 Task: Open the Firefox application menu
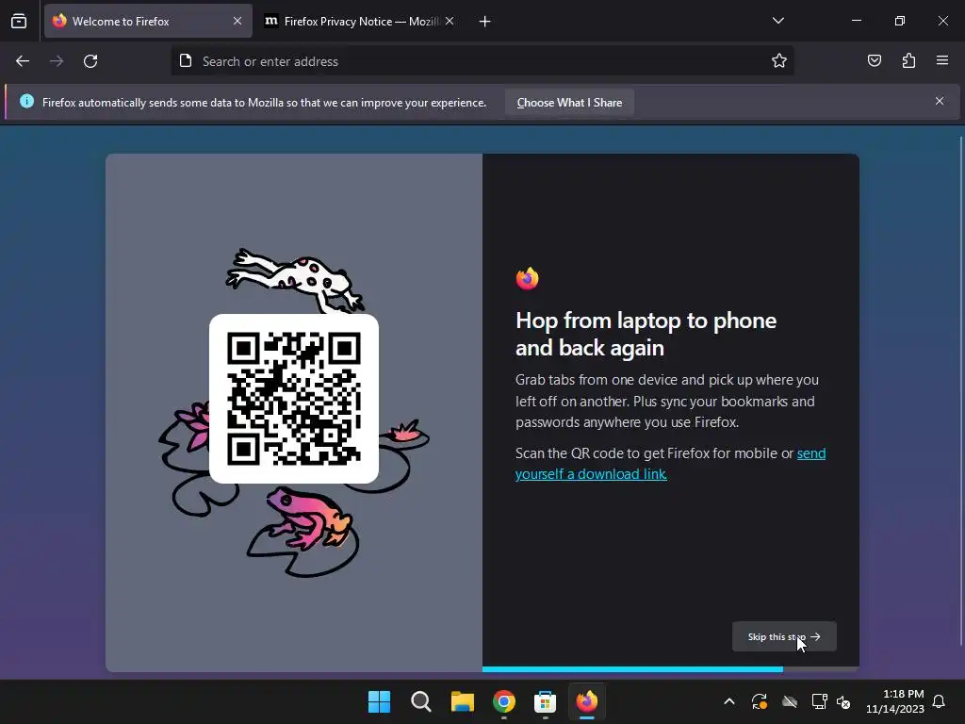pyautogui.click(x=942, y=60)
